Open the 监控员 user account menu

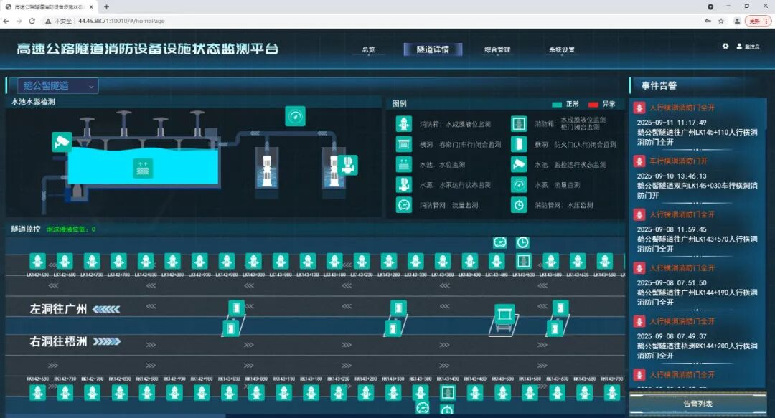click(x=748, y=47)
